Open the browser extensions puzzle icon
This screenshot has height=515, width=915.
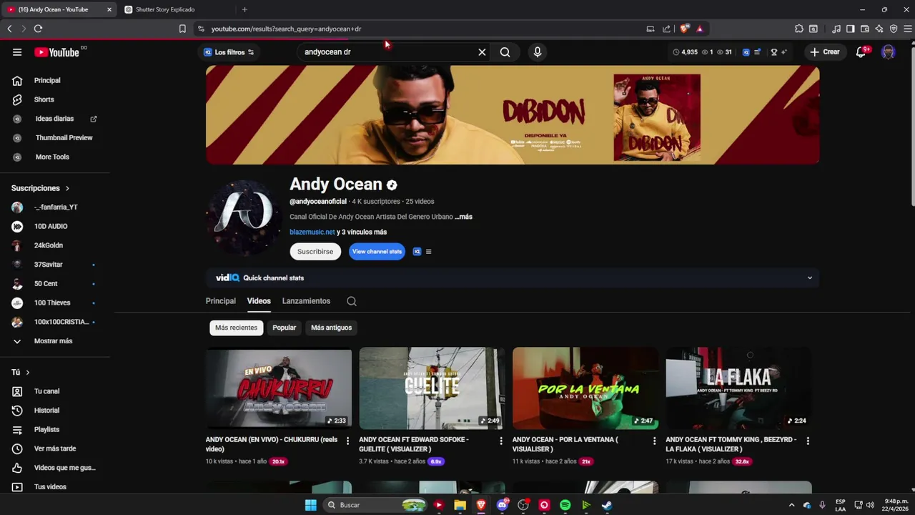coord(798,29)
